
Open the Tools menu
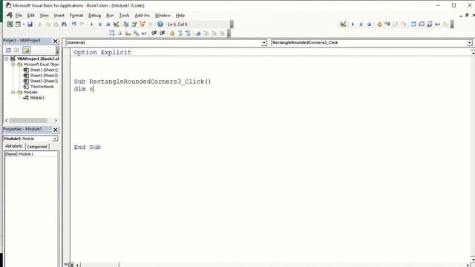click(124, 15)
